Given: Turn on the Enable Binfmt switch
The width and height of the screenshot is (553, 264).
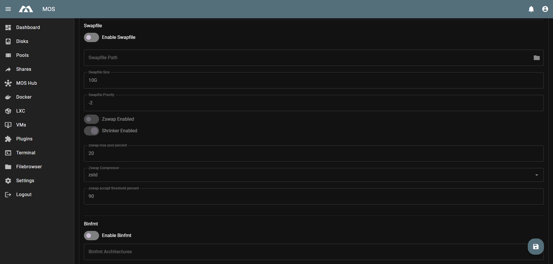Looking at the screenshot, I should [x=91, y=236].
